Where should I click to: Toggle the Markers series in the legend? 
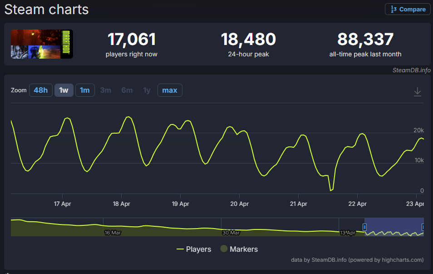pos(239,249)
